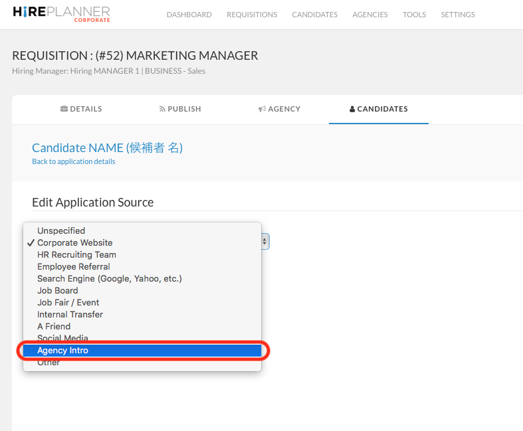
Task: Open the Details tab
Action: point(81,109)
